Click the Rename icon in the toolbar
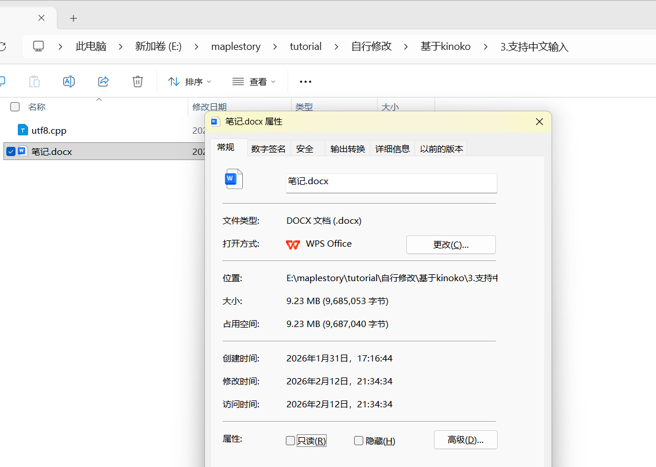 tap(69, 81)
